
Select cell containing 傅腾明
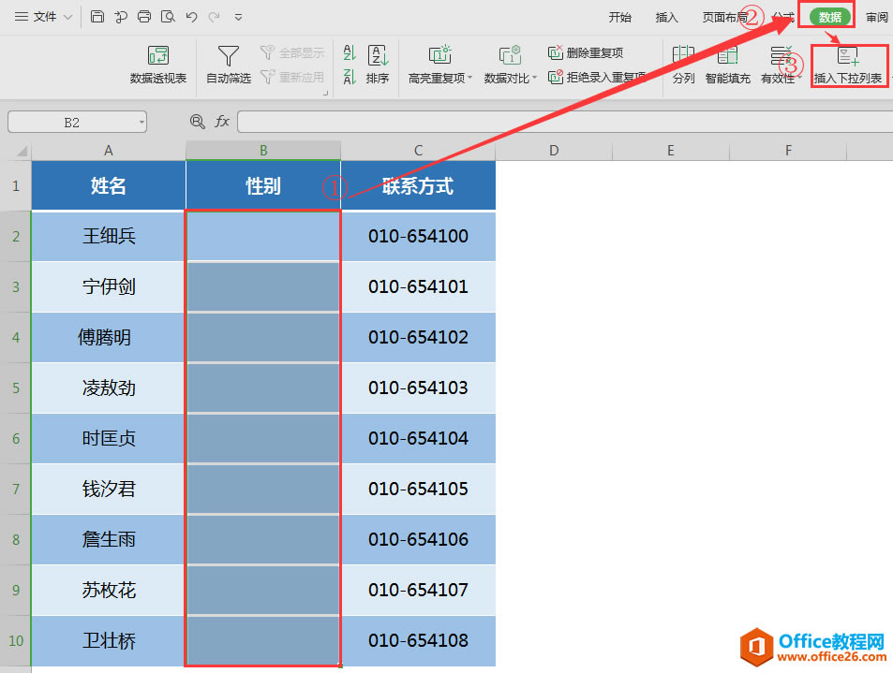pyautogui.click(x=108, y=337)
